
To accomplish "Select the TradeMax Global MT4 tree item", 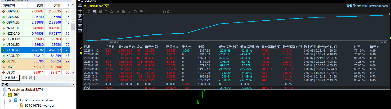I will [25, 90].
